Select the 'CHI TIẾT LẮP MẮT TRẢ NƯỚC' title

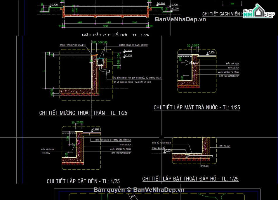(x=197, y=107)
